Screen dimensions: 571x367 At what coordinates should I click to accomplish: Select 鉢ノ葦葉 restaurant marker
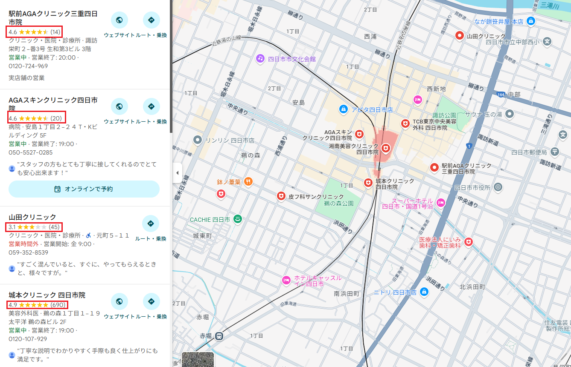[248, 182]
